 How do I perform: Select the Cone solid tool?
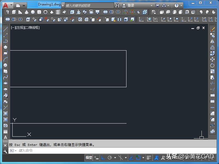coord(26,12)
